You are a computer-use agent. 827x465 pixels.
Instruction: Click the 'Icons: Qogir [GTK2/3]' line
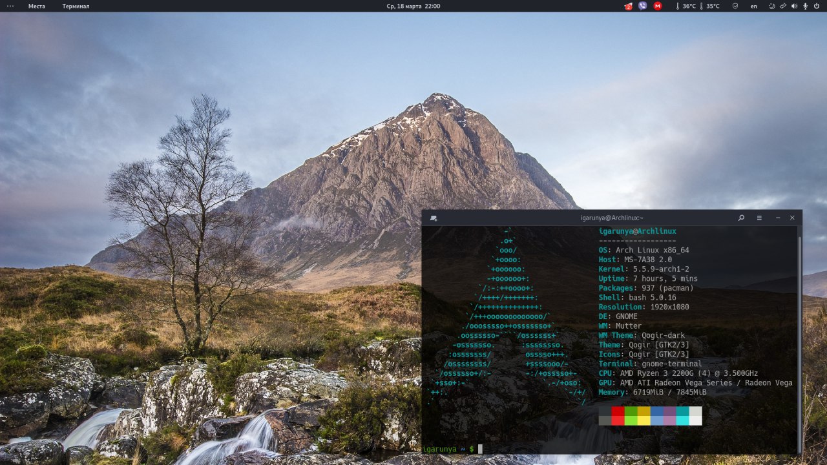click(644, 355)
